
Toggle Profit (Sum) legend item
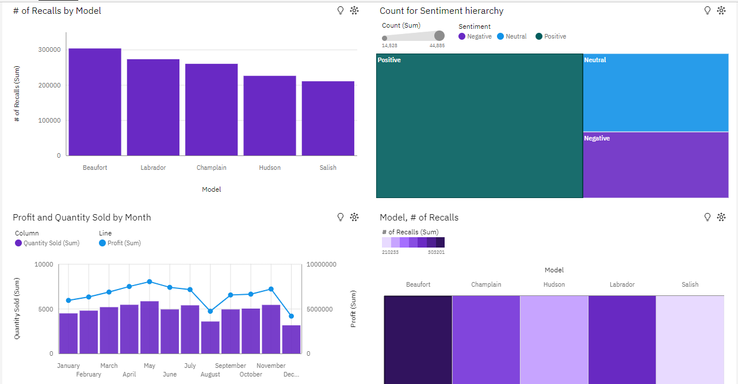120,243
